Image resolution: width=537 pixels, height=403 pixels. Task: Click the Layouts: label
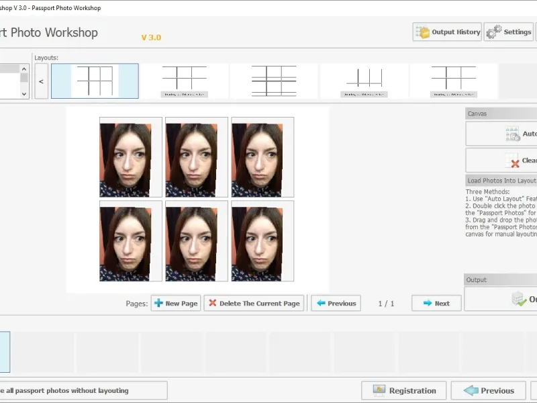pyautogui.click(x=46, y=58)
